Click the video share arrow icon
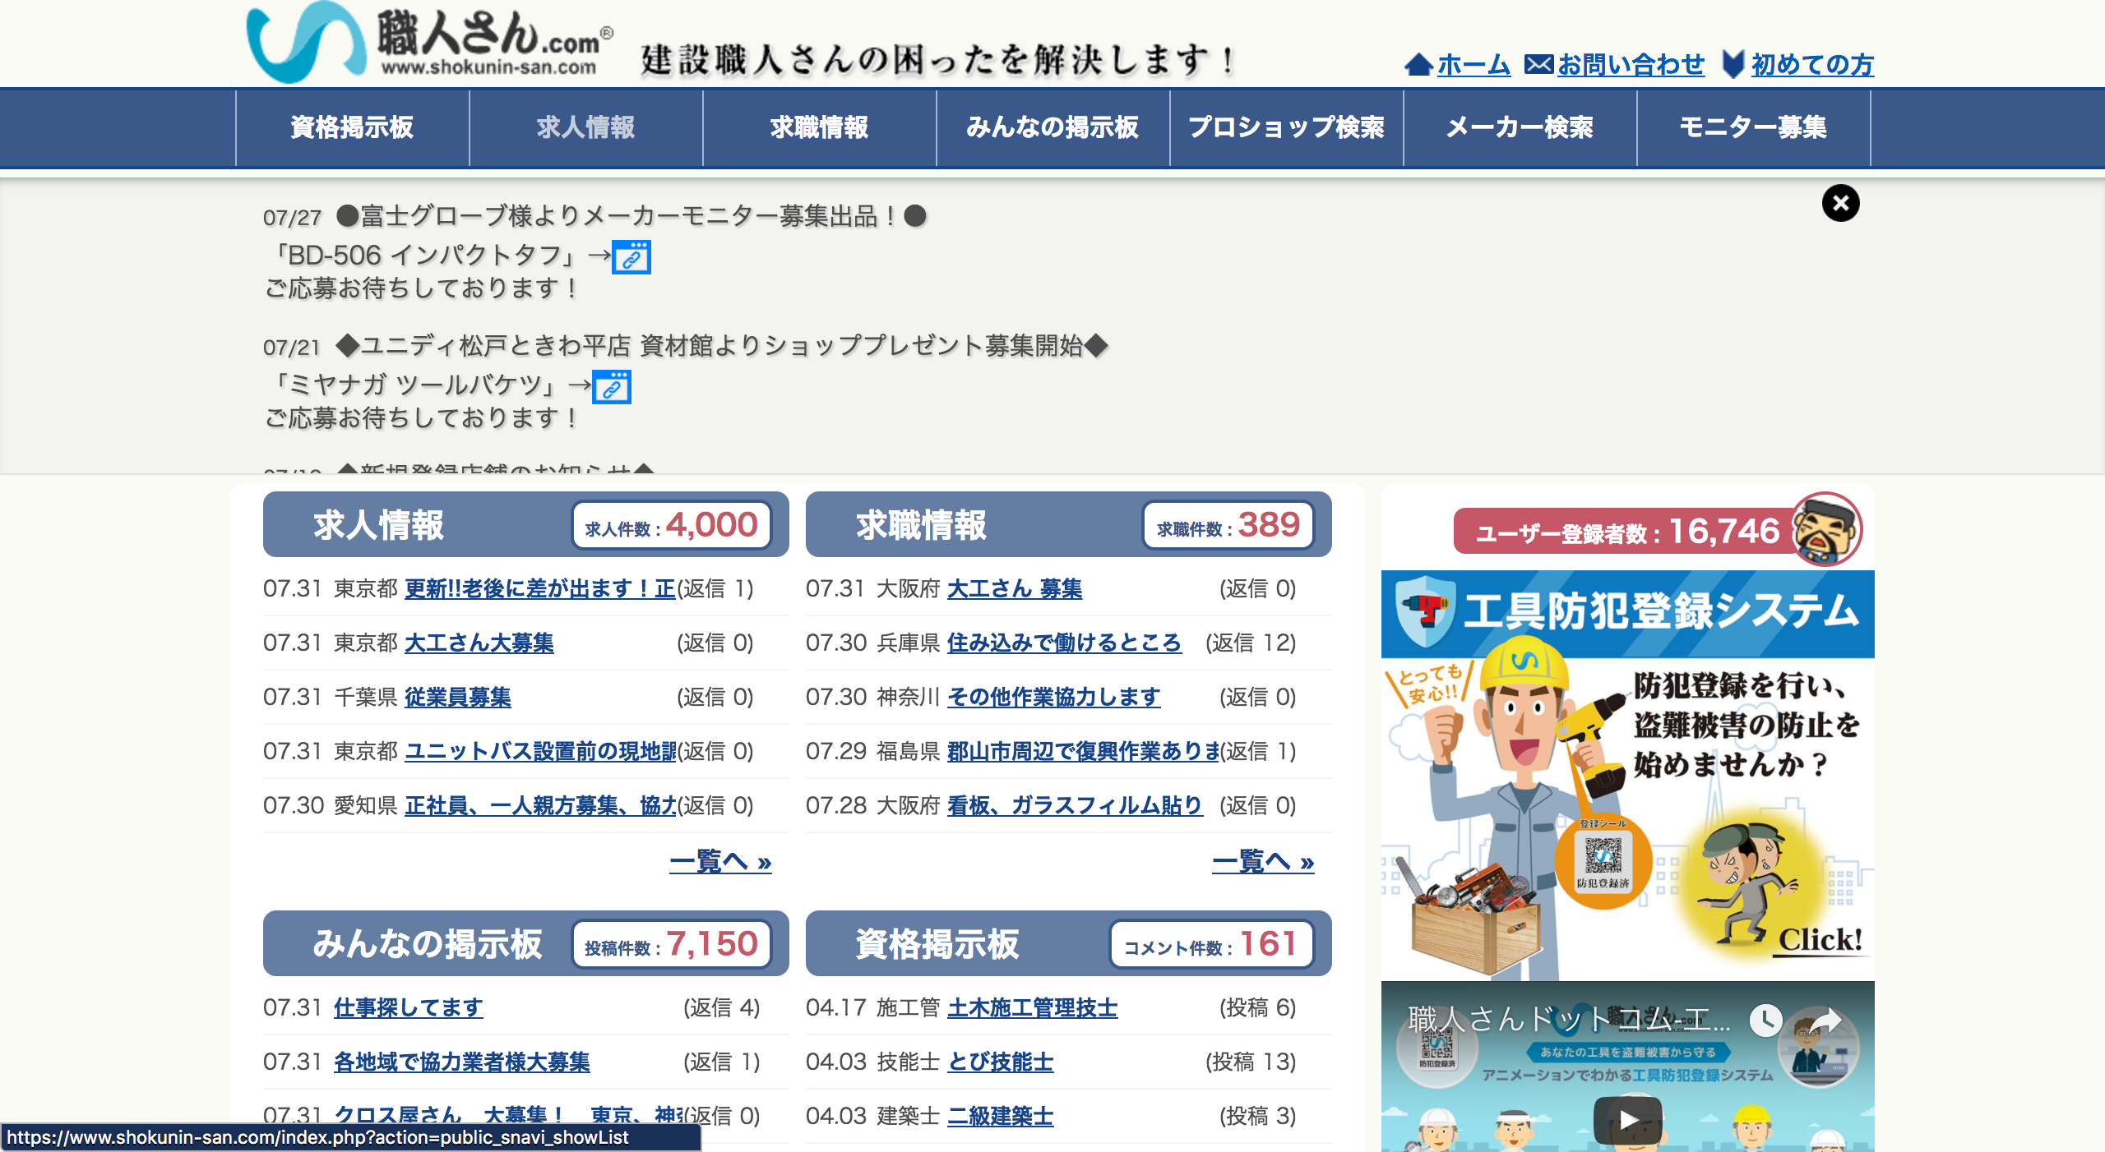 (x=1825, y=1021)
